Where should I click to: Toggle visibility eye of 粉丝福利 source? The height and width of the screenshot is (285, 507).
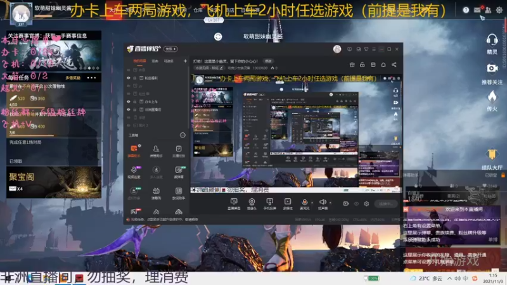point(129,78)
